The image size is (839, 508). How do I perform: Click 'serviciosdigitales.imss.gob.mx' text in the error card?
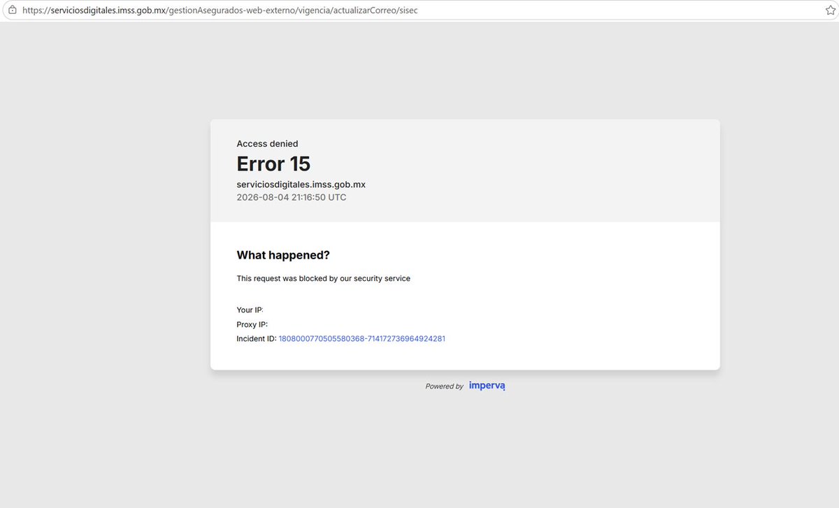[x=301, y=184]
